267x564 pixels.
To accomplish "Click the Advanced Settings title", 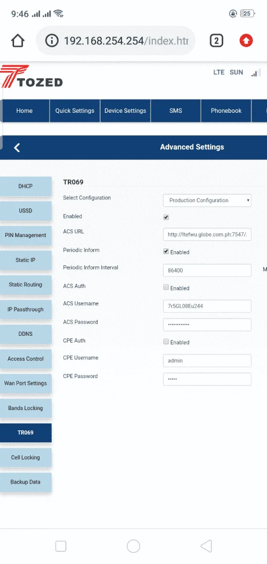I will [192, 147].
